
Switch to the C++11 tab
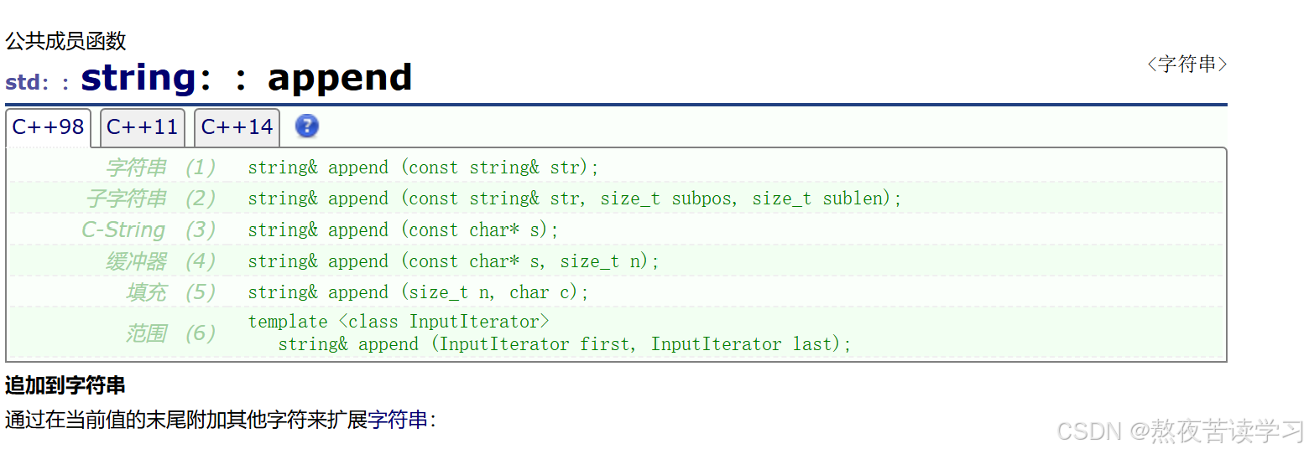tap(143, 127)
